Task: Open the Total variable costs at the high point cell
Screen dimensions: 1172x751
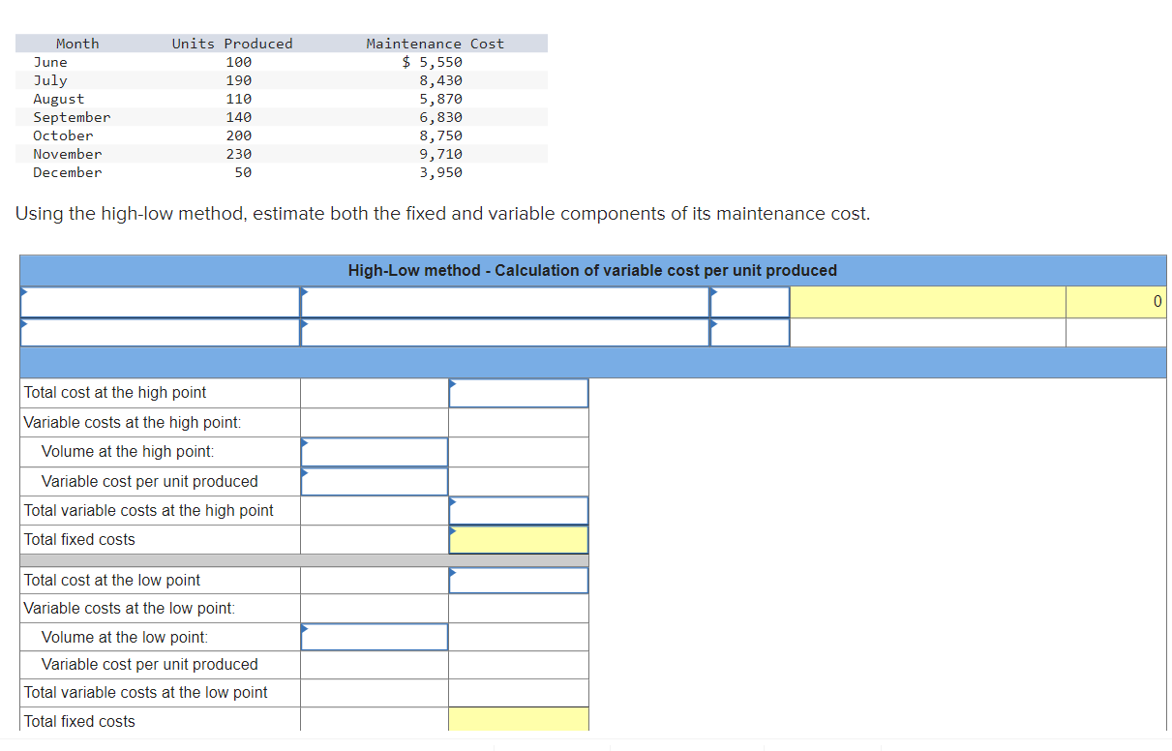Action: tap(518, 510)
